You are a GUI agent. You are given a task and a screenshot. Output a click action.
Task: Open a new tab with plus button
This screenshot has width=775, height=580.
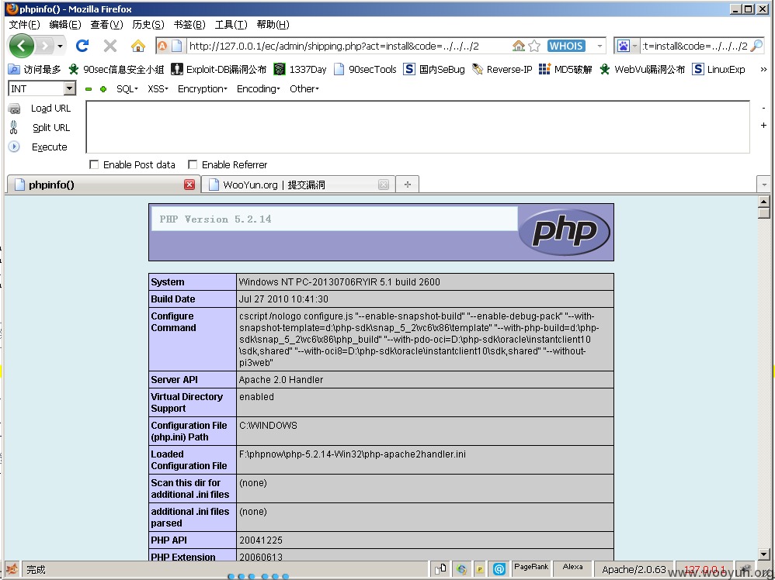[x=407, y=185]
